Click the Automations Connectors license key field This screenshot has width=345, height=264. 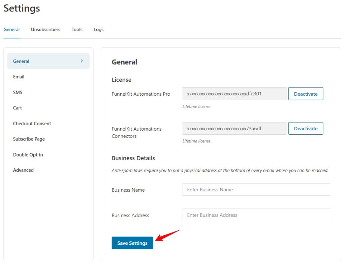[234, 129]
